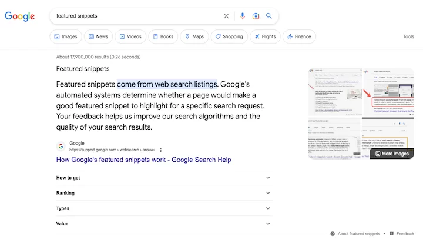Expand the Types section

click(x=164, y=208)
